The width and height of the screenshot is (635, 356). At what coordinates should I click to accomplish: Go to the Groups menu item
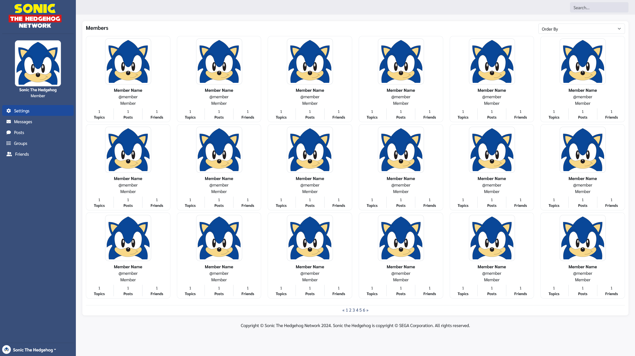pyautogui.click(x=21, y=143)
